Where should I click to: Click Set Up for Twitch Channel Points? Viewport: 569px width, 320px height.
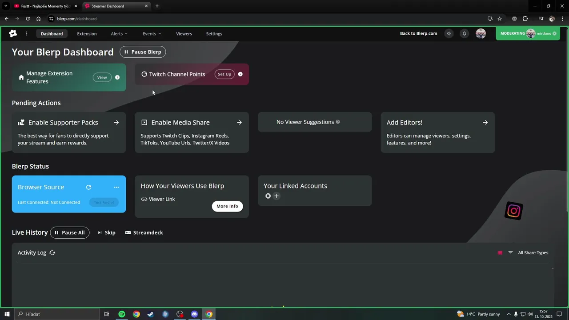pos(224,74)
